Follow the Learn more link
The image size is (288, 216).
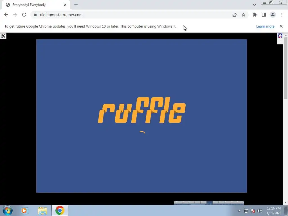point(265,26)
